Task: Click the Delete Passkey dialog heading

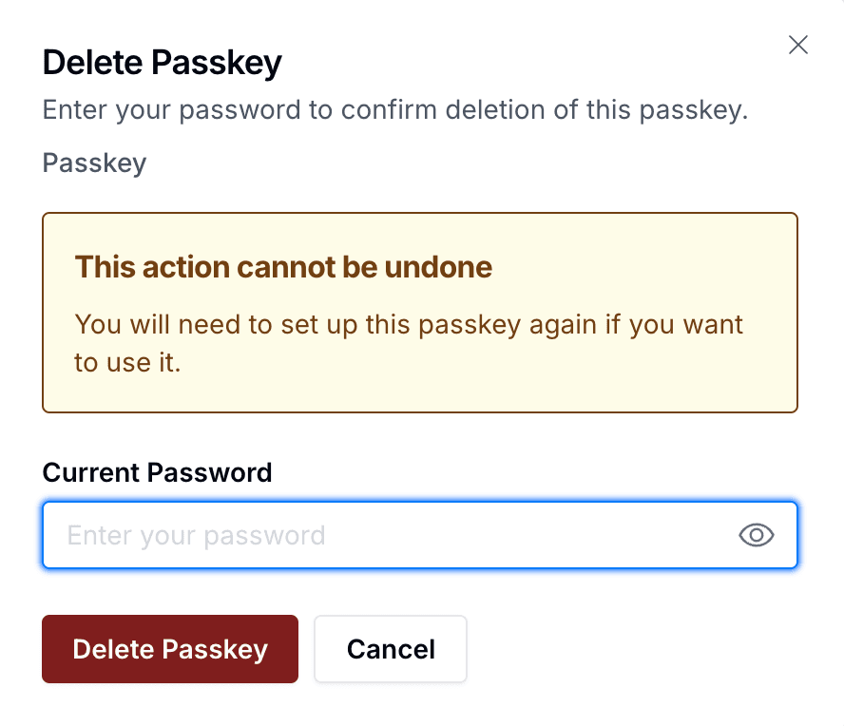Action: click(x=163, y=63)
